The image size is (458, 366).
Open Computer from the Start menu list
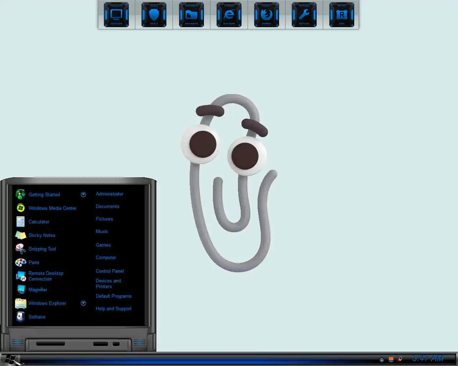click(106, 257)
